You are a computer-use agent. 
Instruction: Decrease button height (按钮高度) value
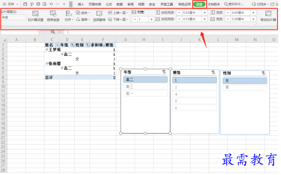coord(179,13)
